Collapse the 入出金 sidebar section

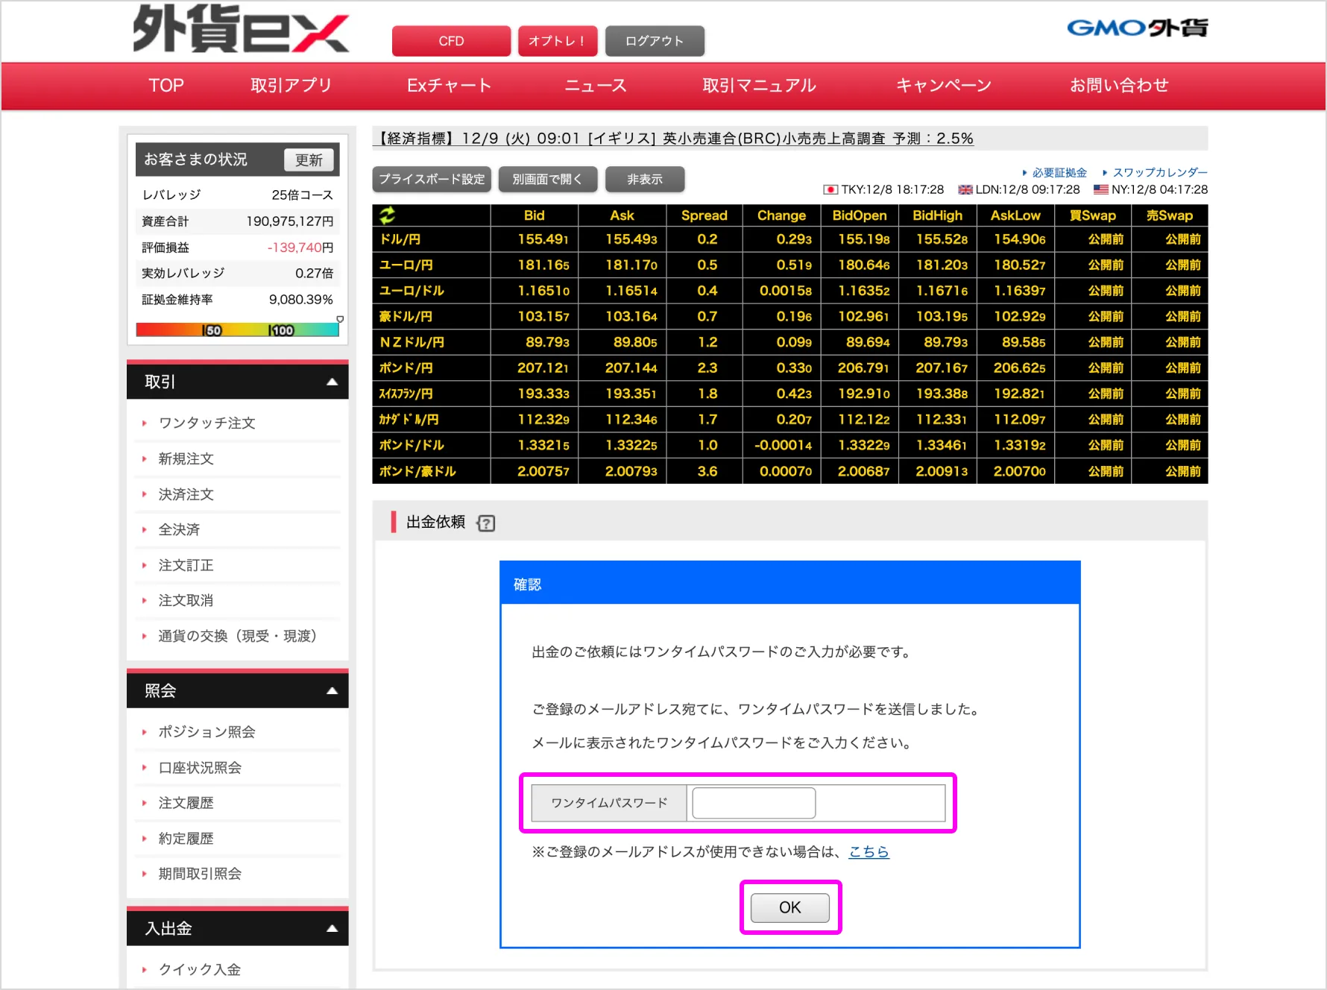click(332, 929)
